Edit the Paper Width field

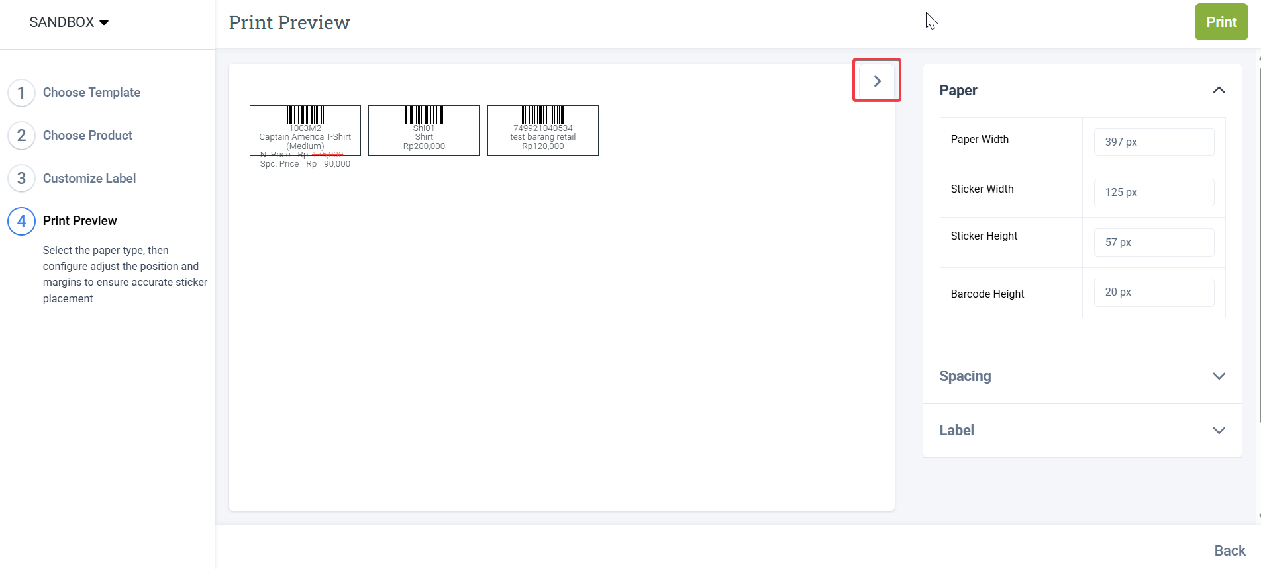(x=1153, y=142)
